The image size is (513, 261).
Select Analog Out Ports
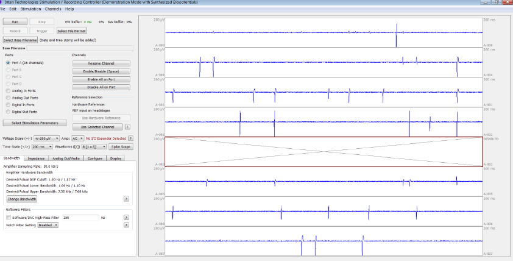click(x=22, y=98)
